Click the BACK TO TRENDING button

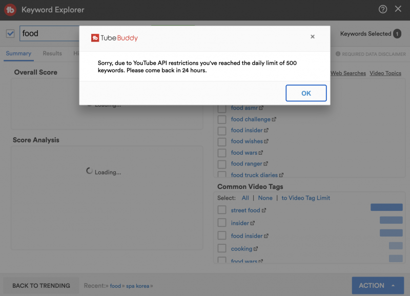coord(41,286)
